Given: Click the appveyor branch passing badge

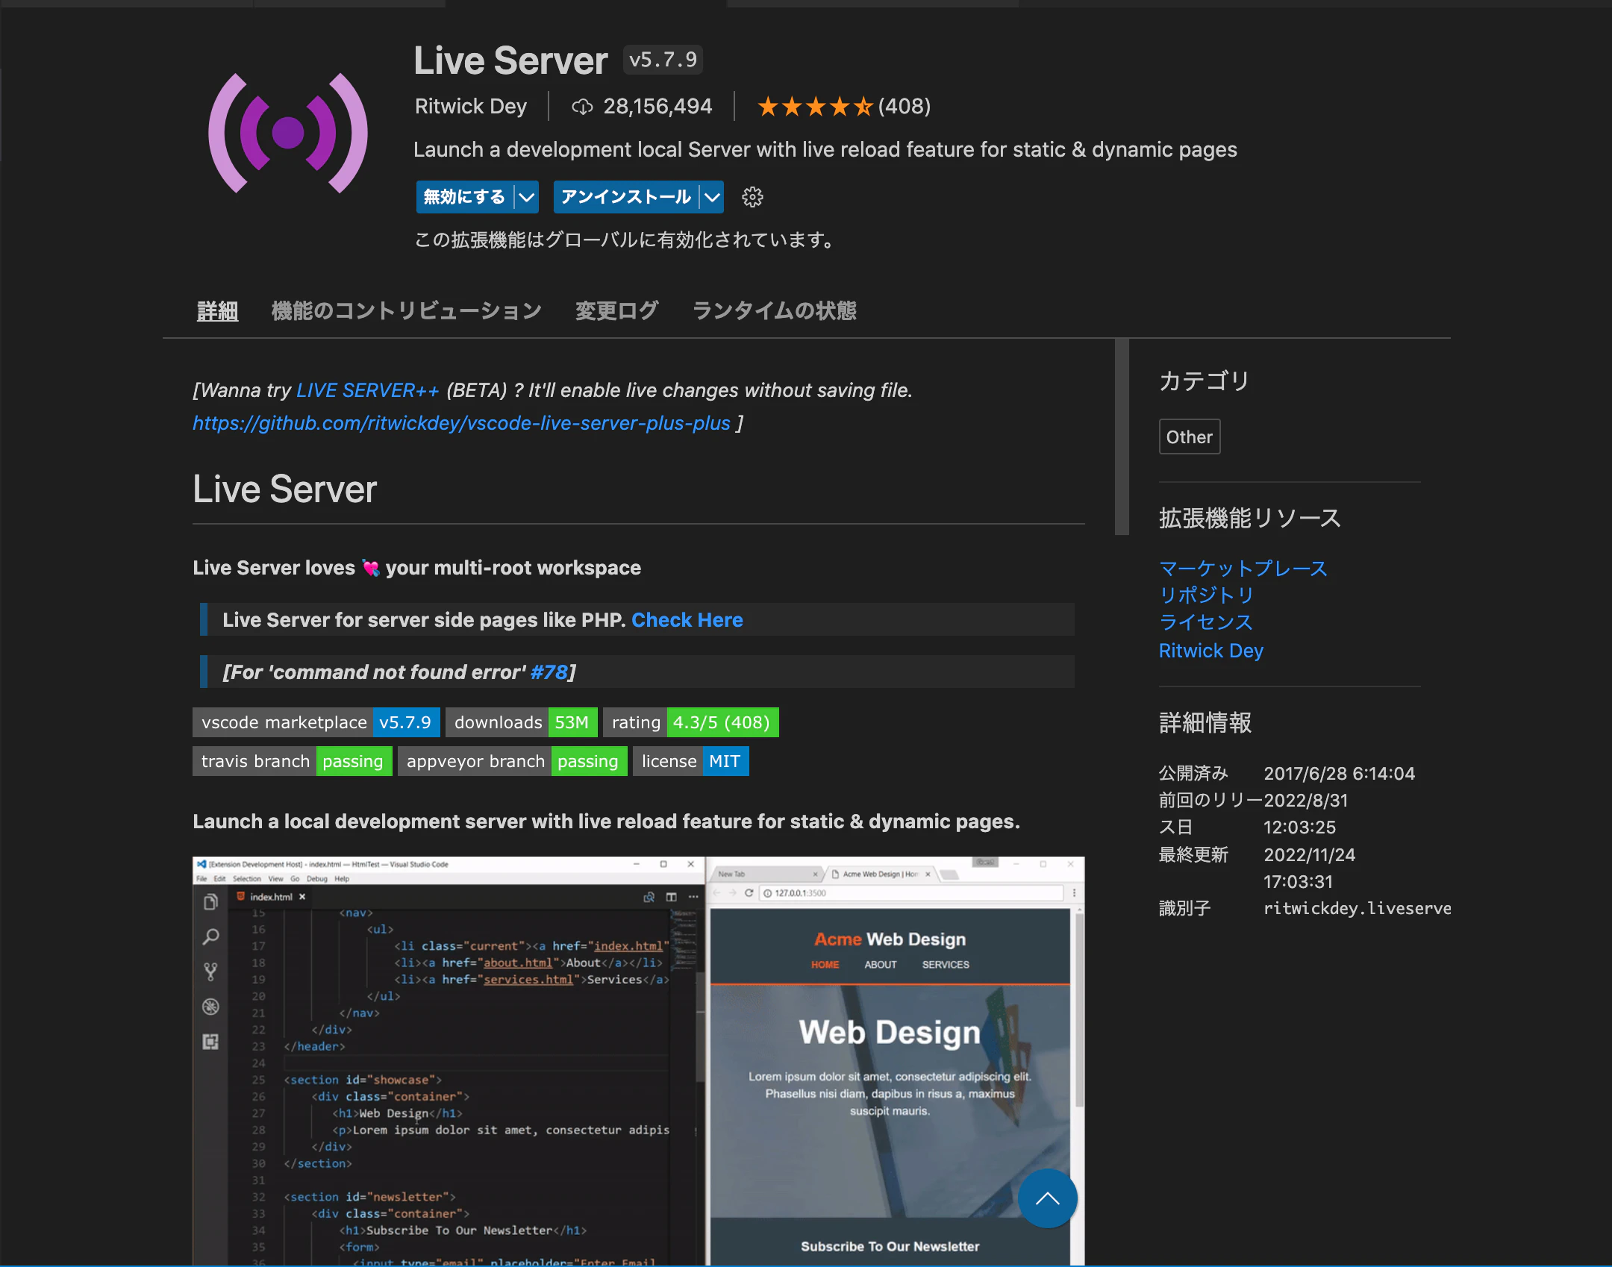Looking at the screenshot, I should point(513,761).
